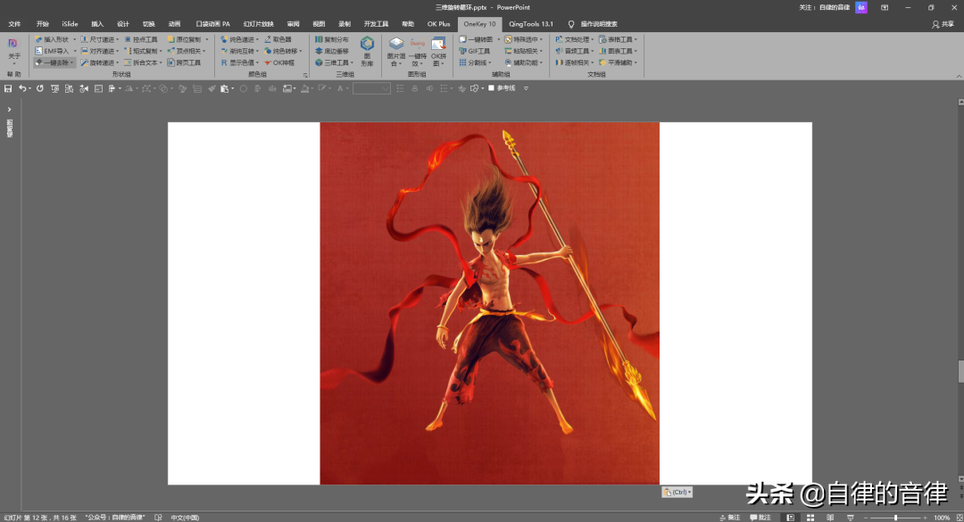964x522 pixels.
Task: Click the 中文(中国) language indicator
Action: pos(185,518)
